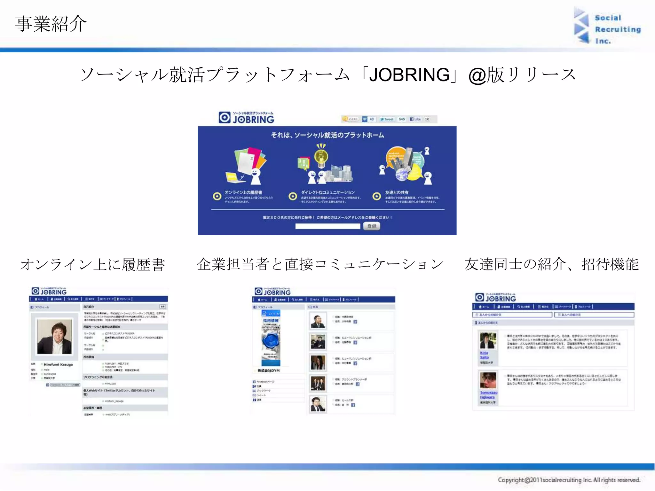Image resolution: width=655 pixels, height=491 pixels.
Task: Click the DYM recruitment banner image
Action: point(271,338)
